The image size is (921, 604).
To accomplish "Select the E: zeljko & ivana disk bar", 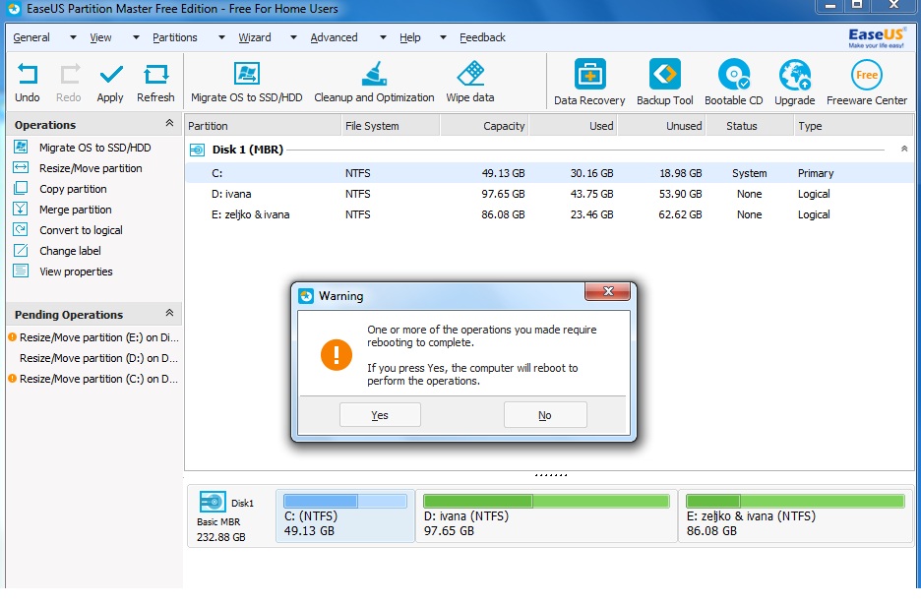I will pos(794,516).
